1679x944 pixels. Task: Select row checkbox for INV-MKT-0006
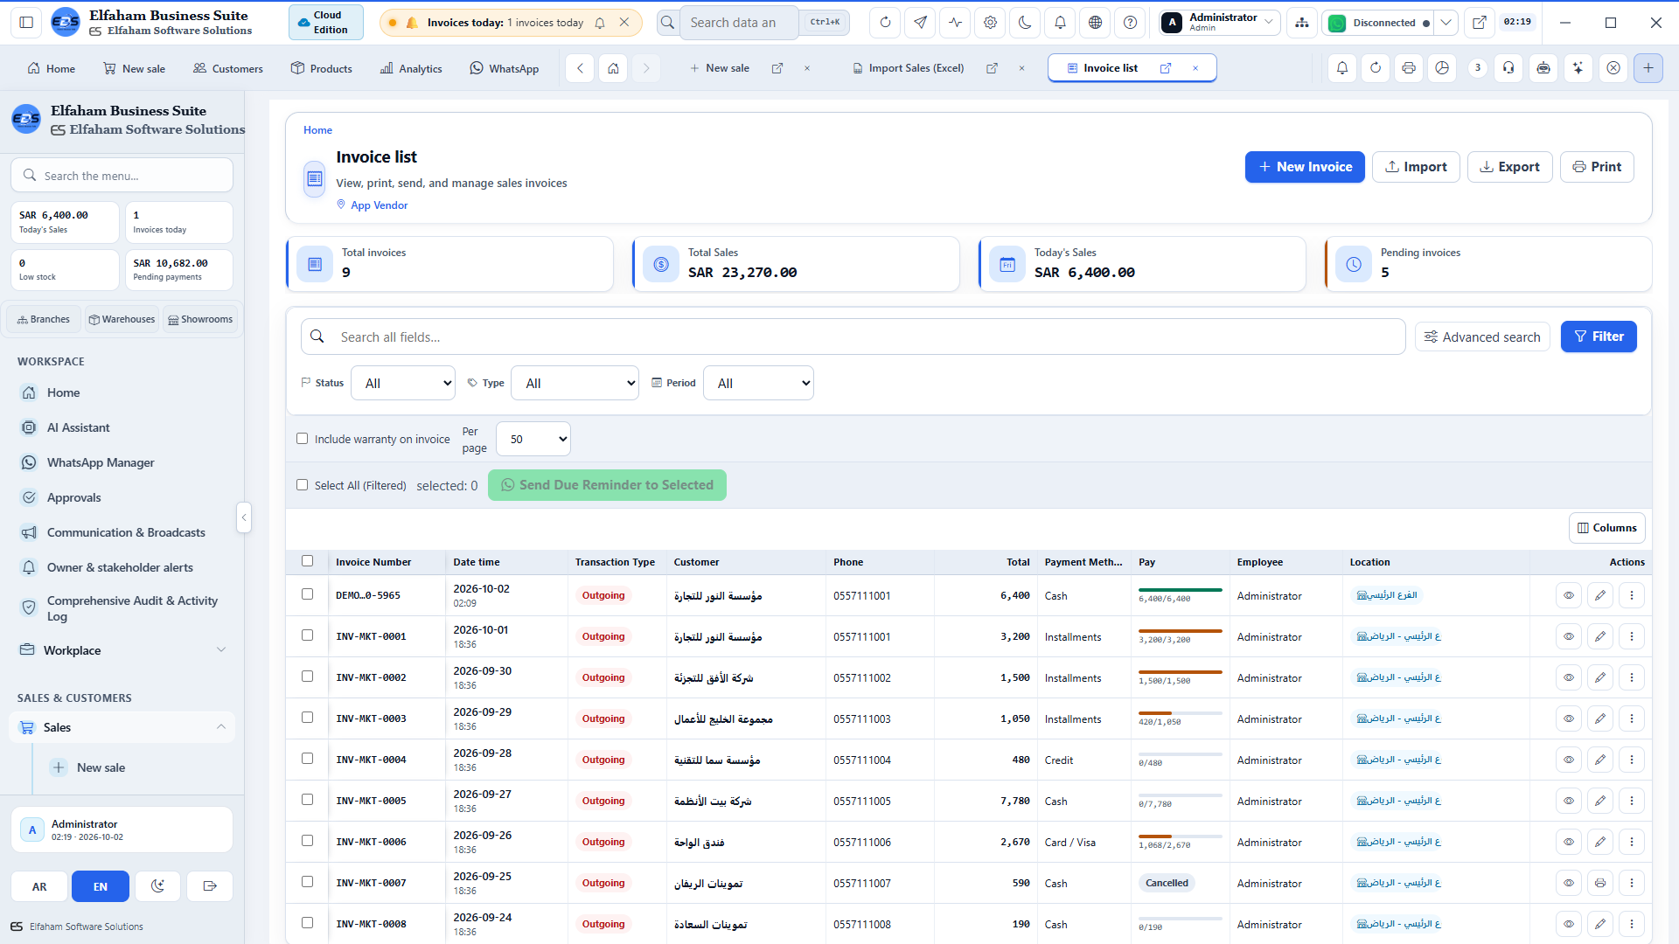click(x=307, y=841)
